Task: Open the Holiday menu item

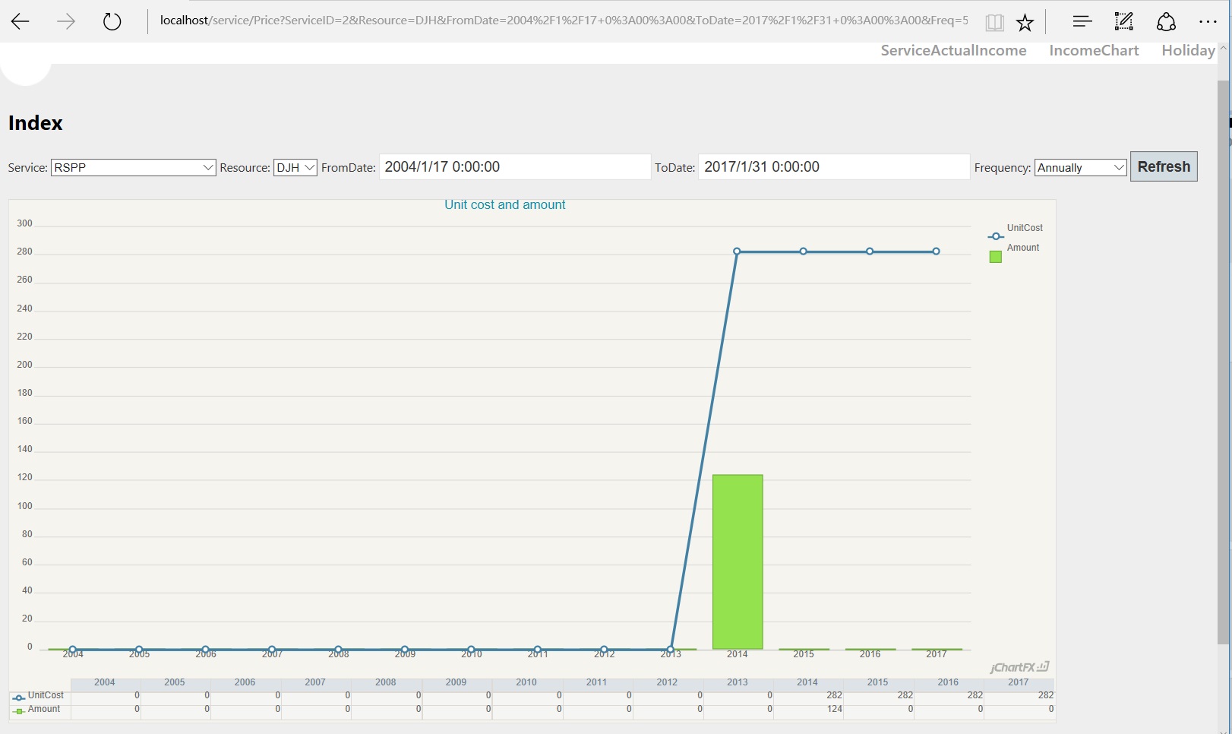Action: coord(1187,50)
